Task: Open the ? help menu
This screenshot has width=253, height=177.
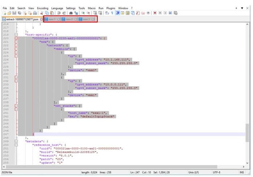Action: click(132, 8)
